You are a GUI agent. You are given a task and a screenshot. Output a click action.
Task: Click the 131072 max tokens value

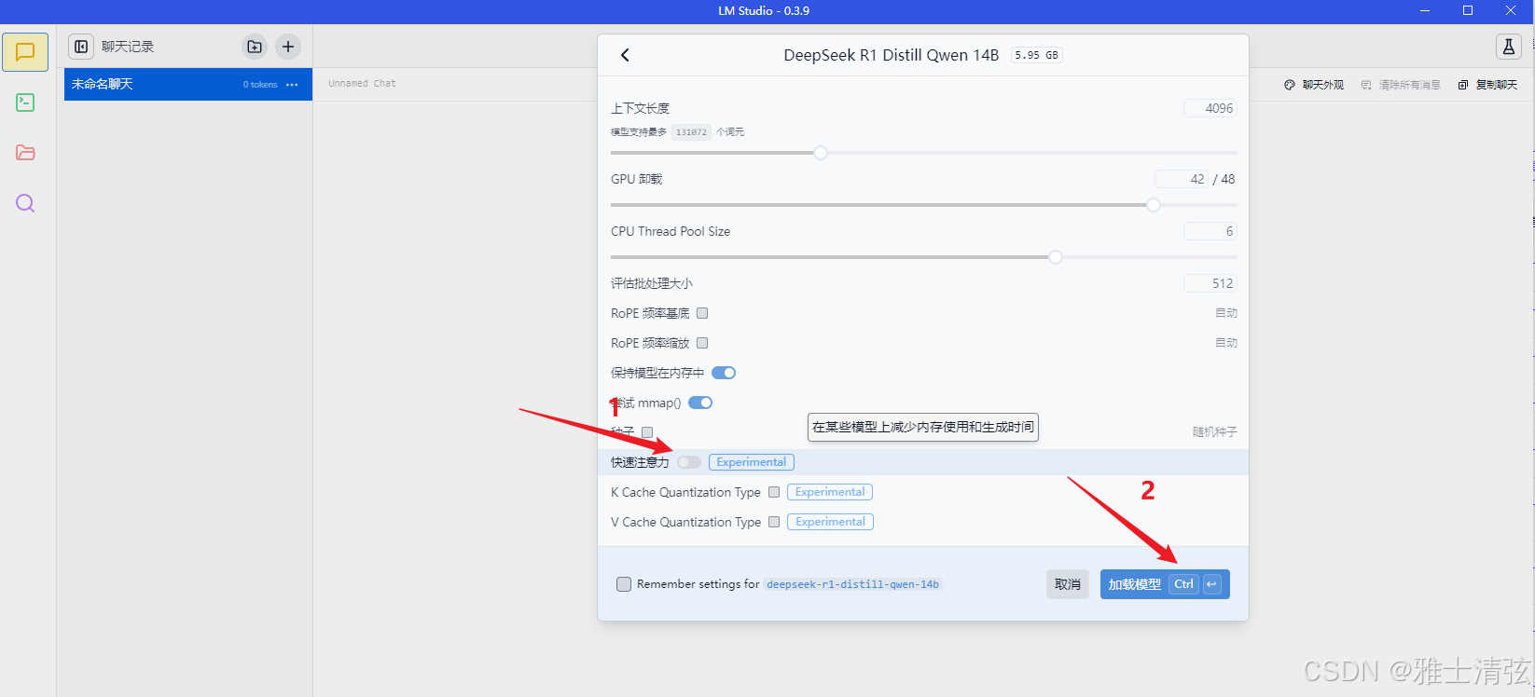coord(691,132)
